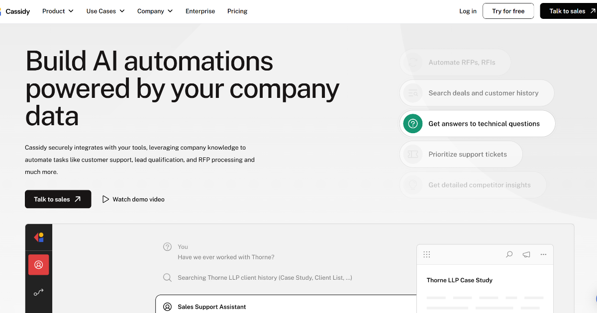This screenshot has width=597, height=313.
Task: Open the Pricing menu item
Action: (237, 11)
